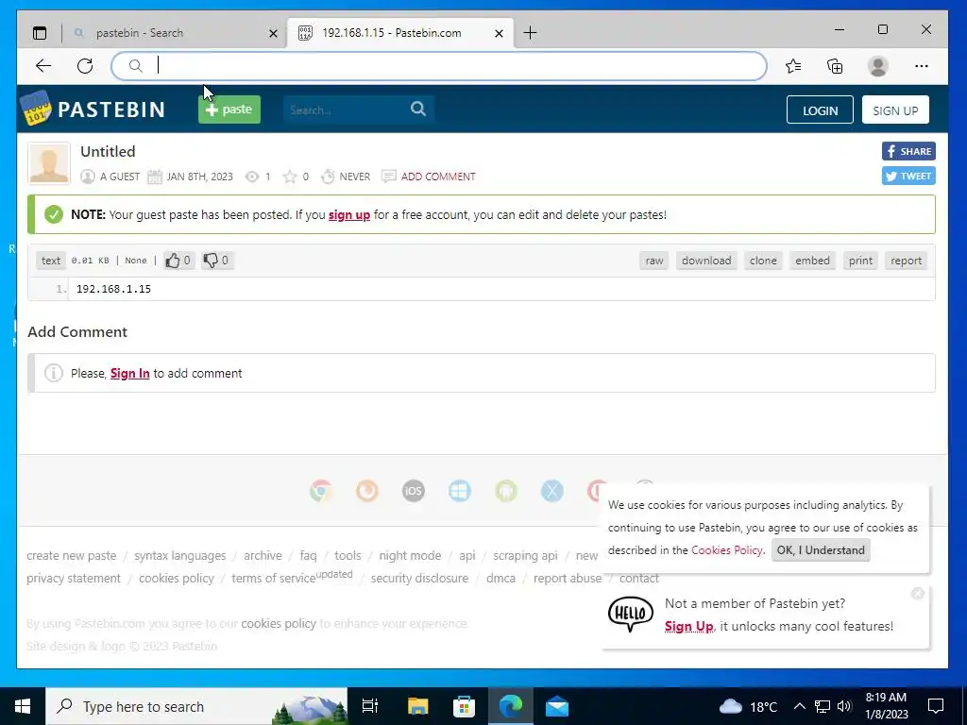Show hidden system tray icons

coord(799,706)
